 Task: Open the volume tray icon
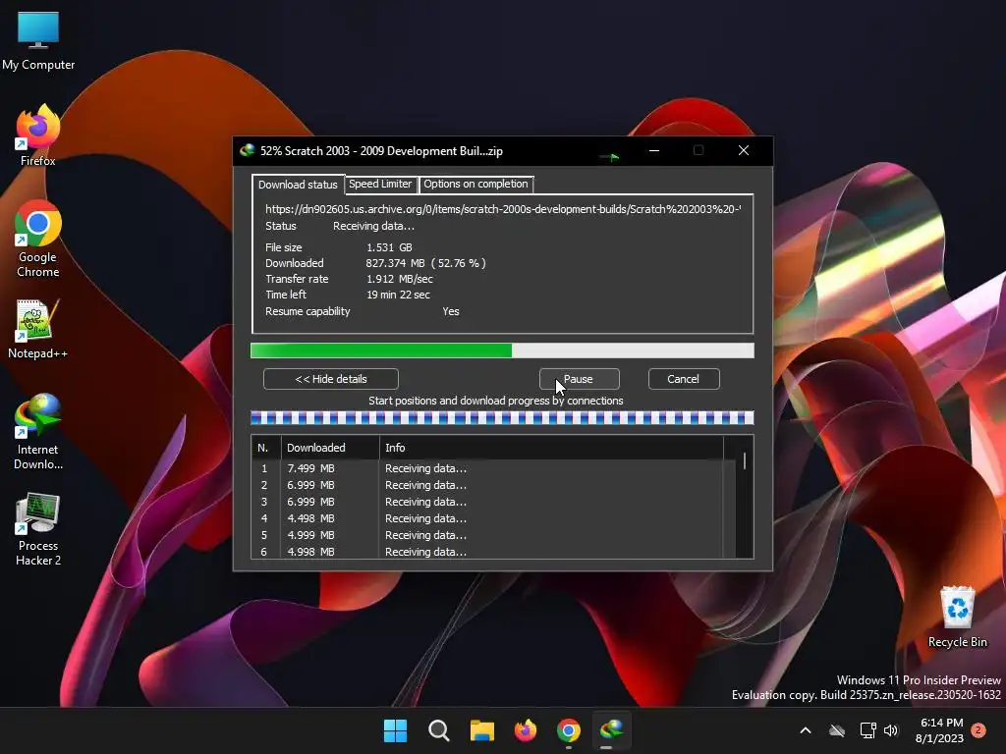pos(890,730)
